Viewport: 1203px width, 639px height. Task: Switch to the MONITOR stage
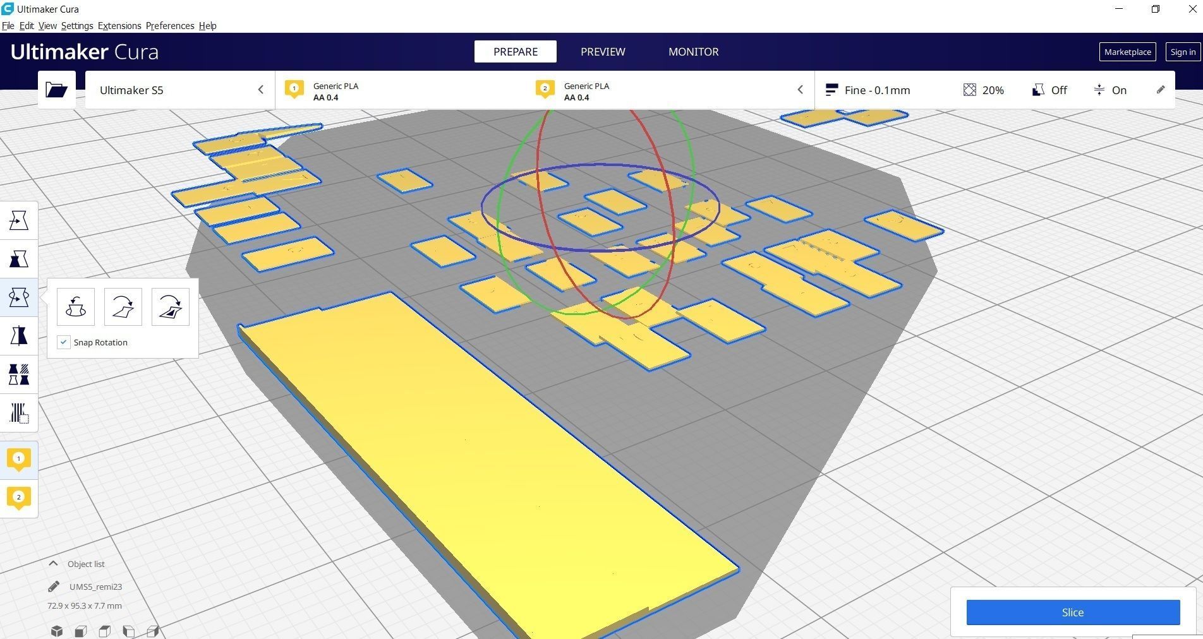pos(694,52)
